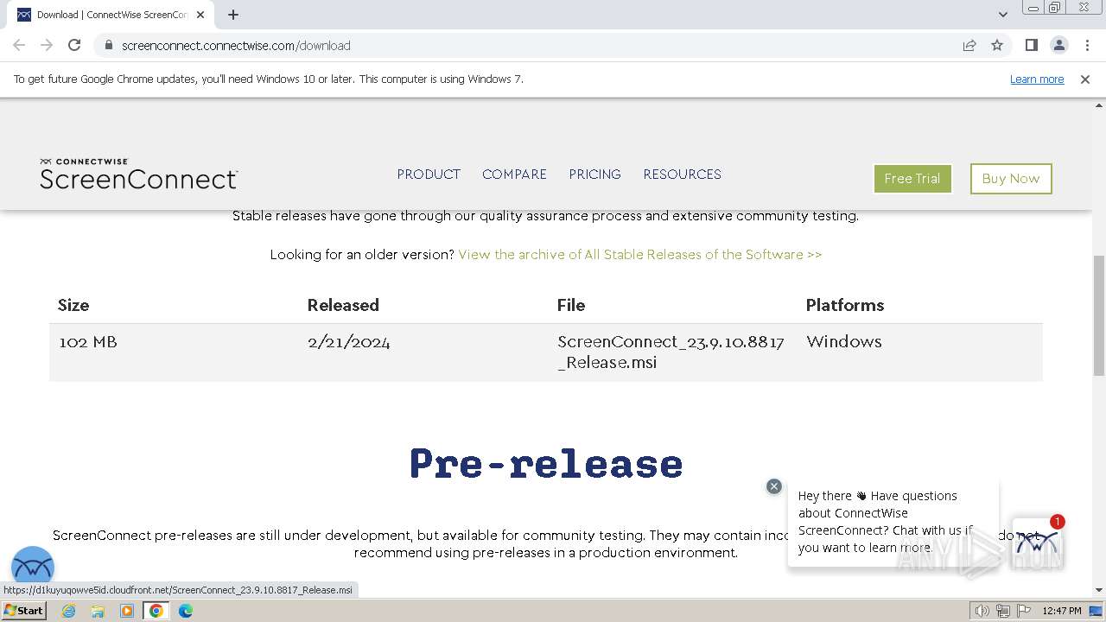The width and height of the screenshot is (1106, 622).
Task: Download ScreenConnect_23.9.10.8817_Release.msi file
Action: click(671, 352)
